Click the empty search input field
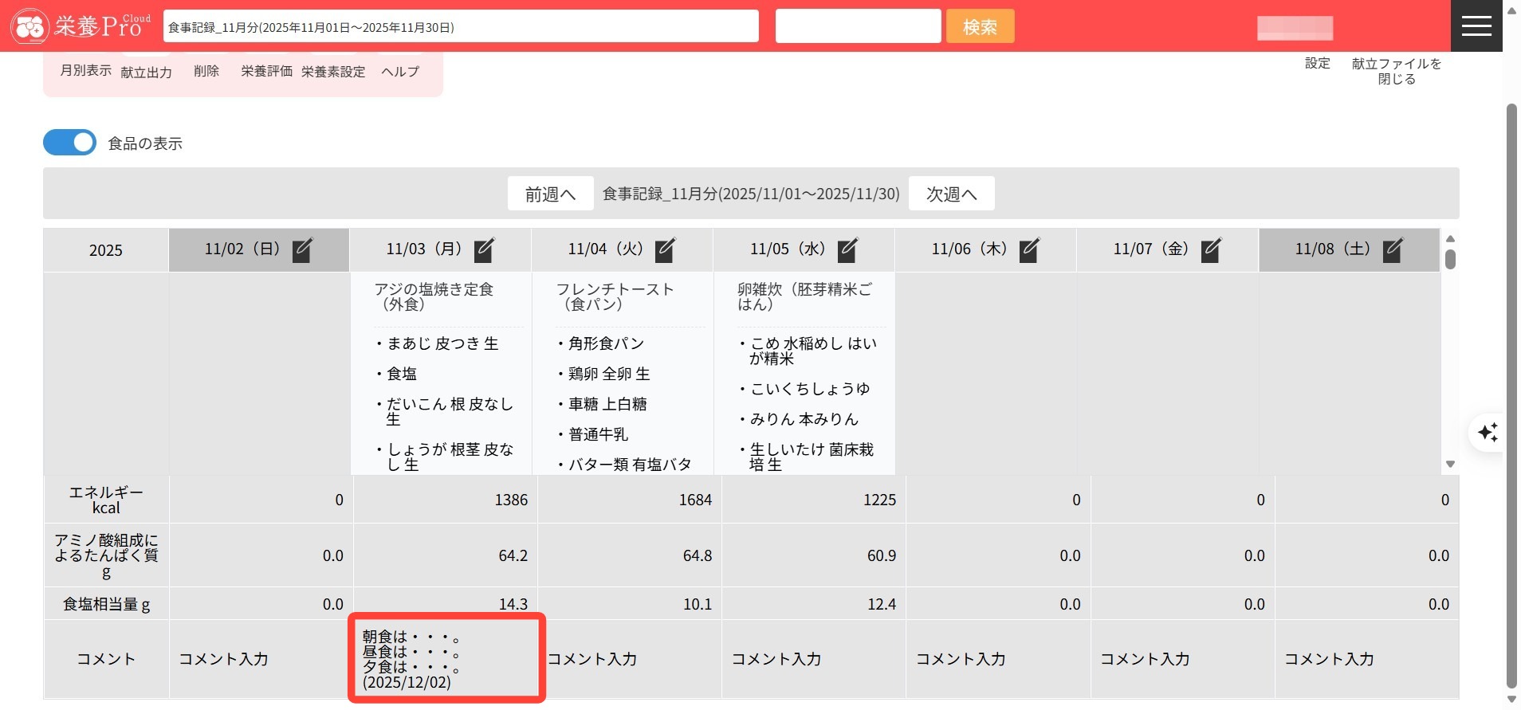The height and width of the screenshot is (710, 1521). pyautogui.click(x=858, y=26)
